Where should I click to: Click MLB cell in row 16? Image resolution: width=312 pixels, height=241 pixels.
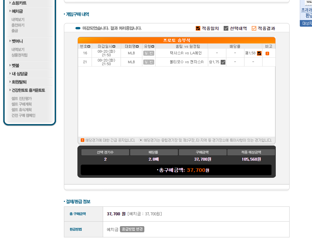[x=131, y=53]
